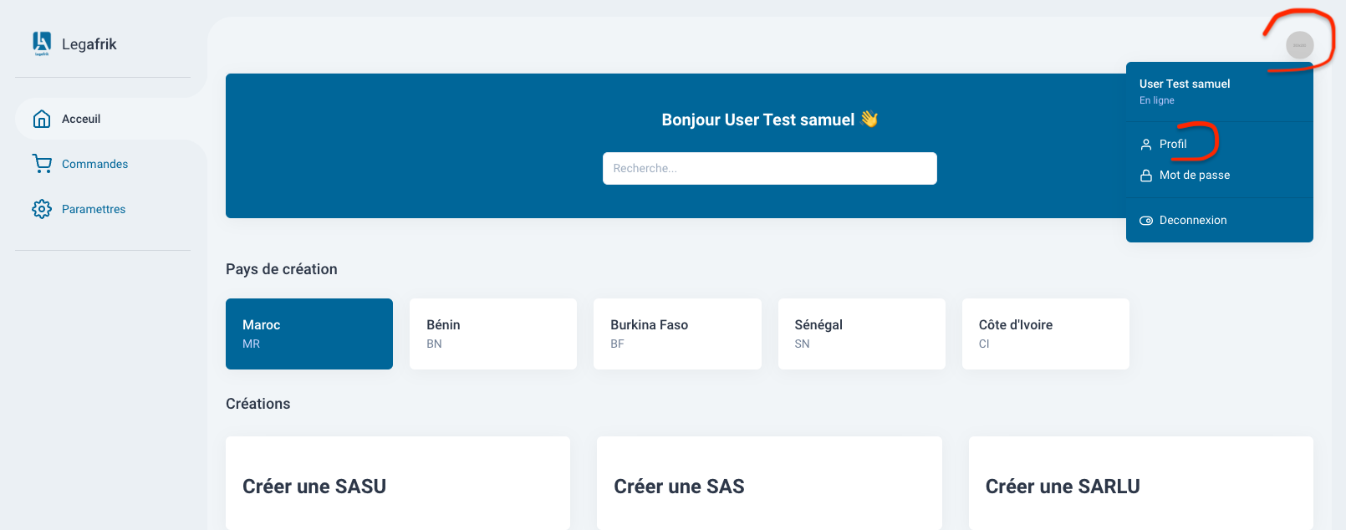The height and width of the screenshot is (530, 1346).
Task: Log out via Deconnexion
Action: [1192, 220]
